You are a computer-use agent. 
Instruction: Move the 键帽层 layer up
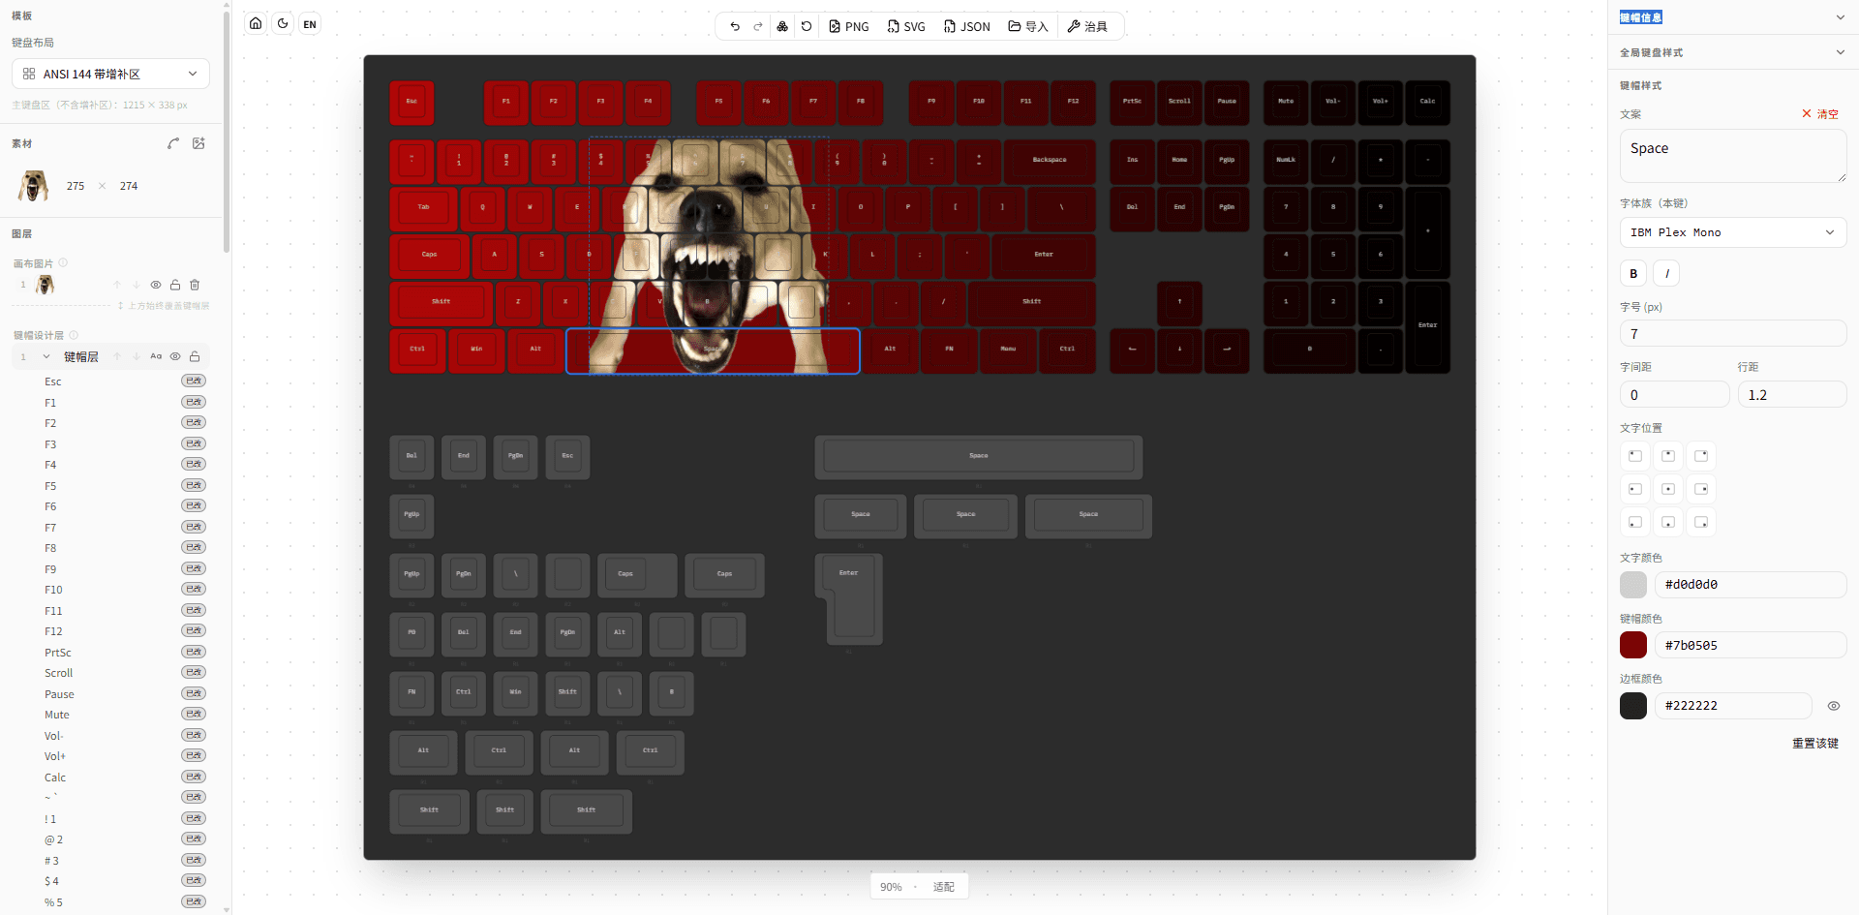coord(117,356)
